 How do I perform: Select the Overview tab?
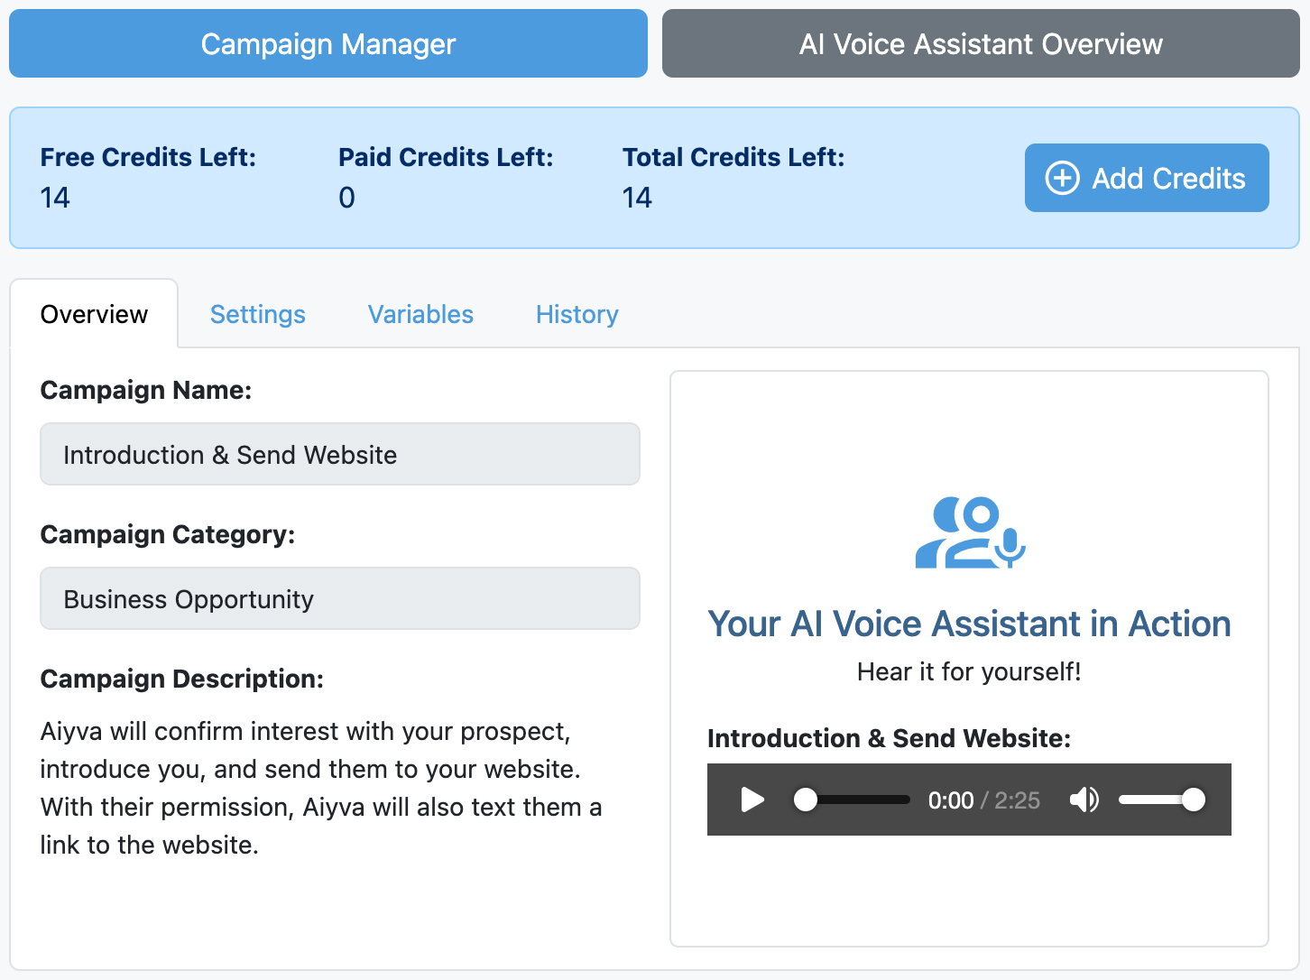pos(94,314)
